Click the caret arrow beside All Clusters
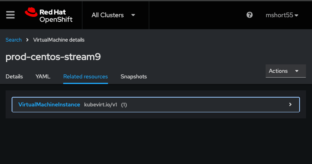This screenshot has height=164, width=312. click(x=133, y=15)
